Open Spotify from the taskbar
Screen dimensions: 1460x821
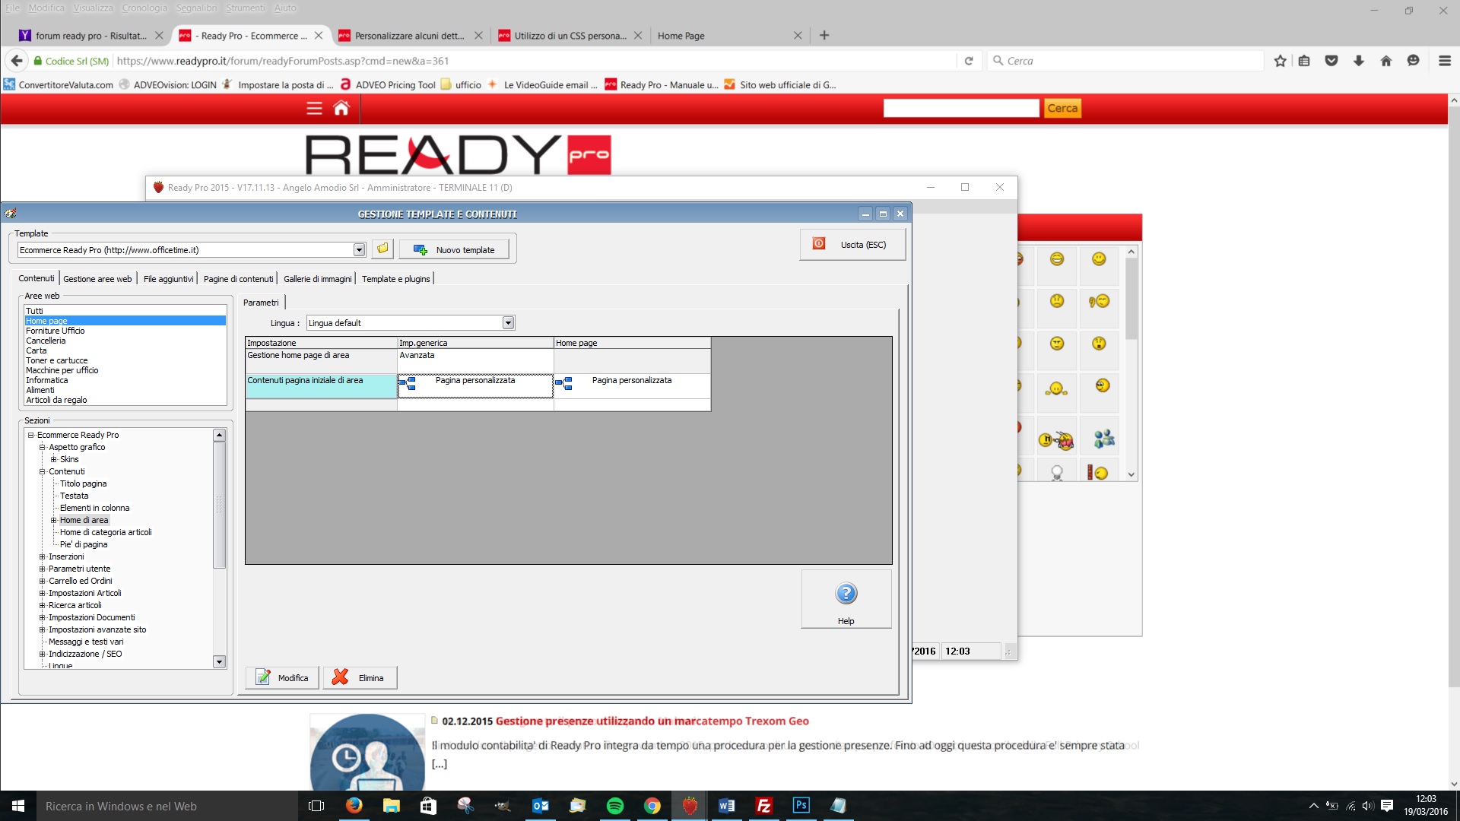click(x=615, y=806)
